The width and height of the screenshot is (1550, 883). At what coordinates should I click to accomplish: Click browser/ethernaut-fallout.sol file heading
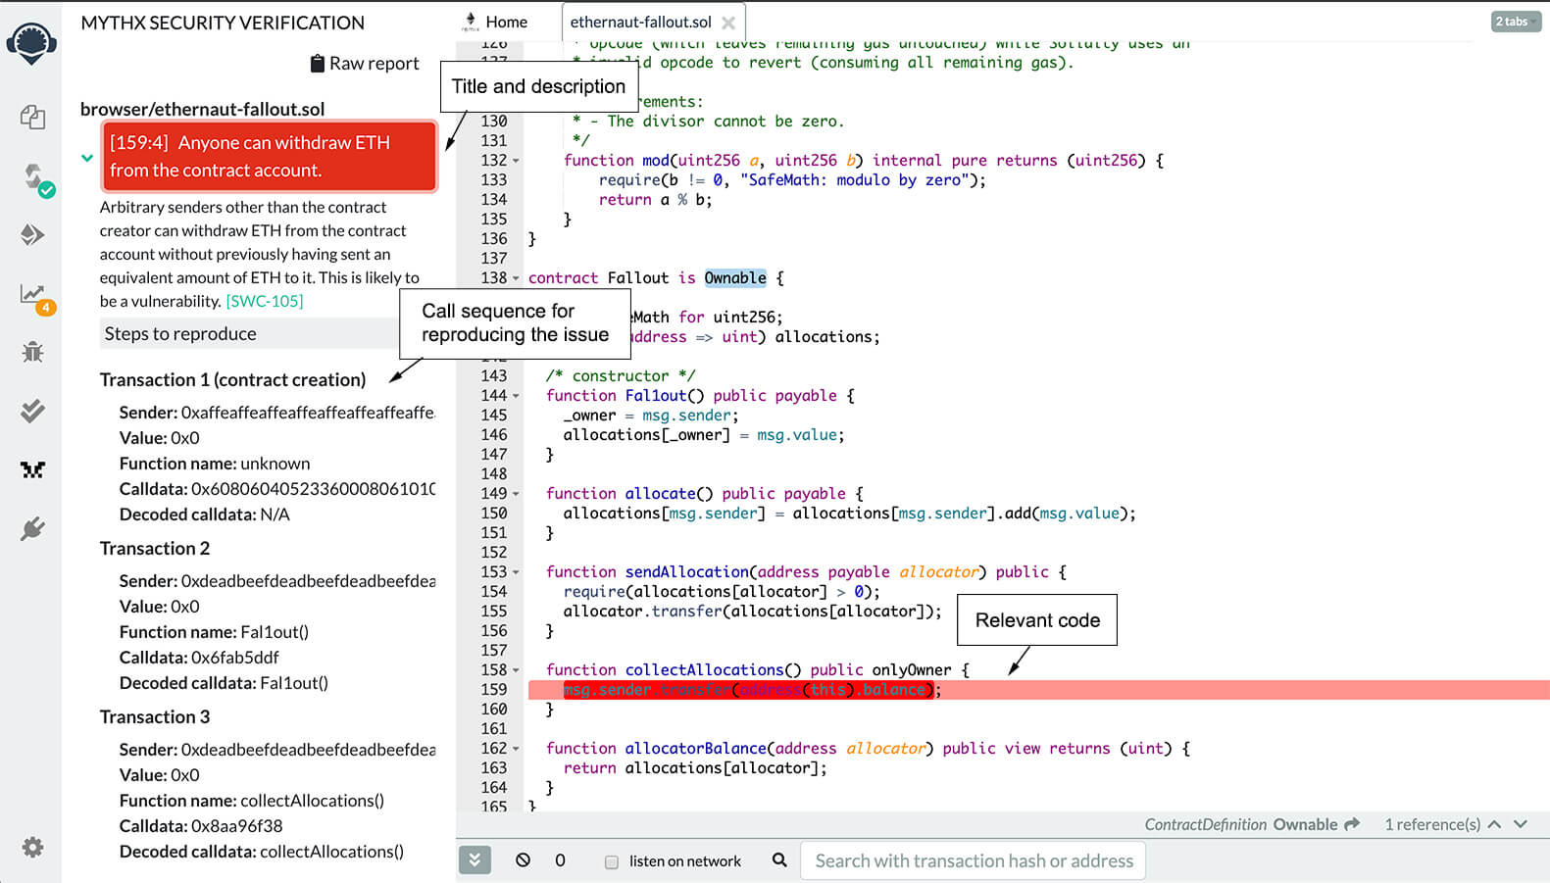202,109
